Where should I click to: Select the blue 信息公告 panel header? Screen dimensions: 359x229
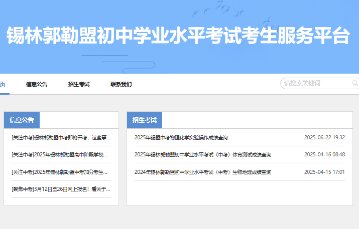pyautogui.click(x=22, y=120)
